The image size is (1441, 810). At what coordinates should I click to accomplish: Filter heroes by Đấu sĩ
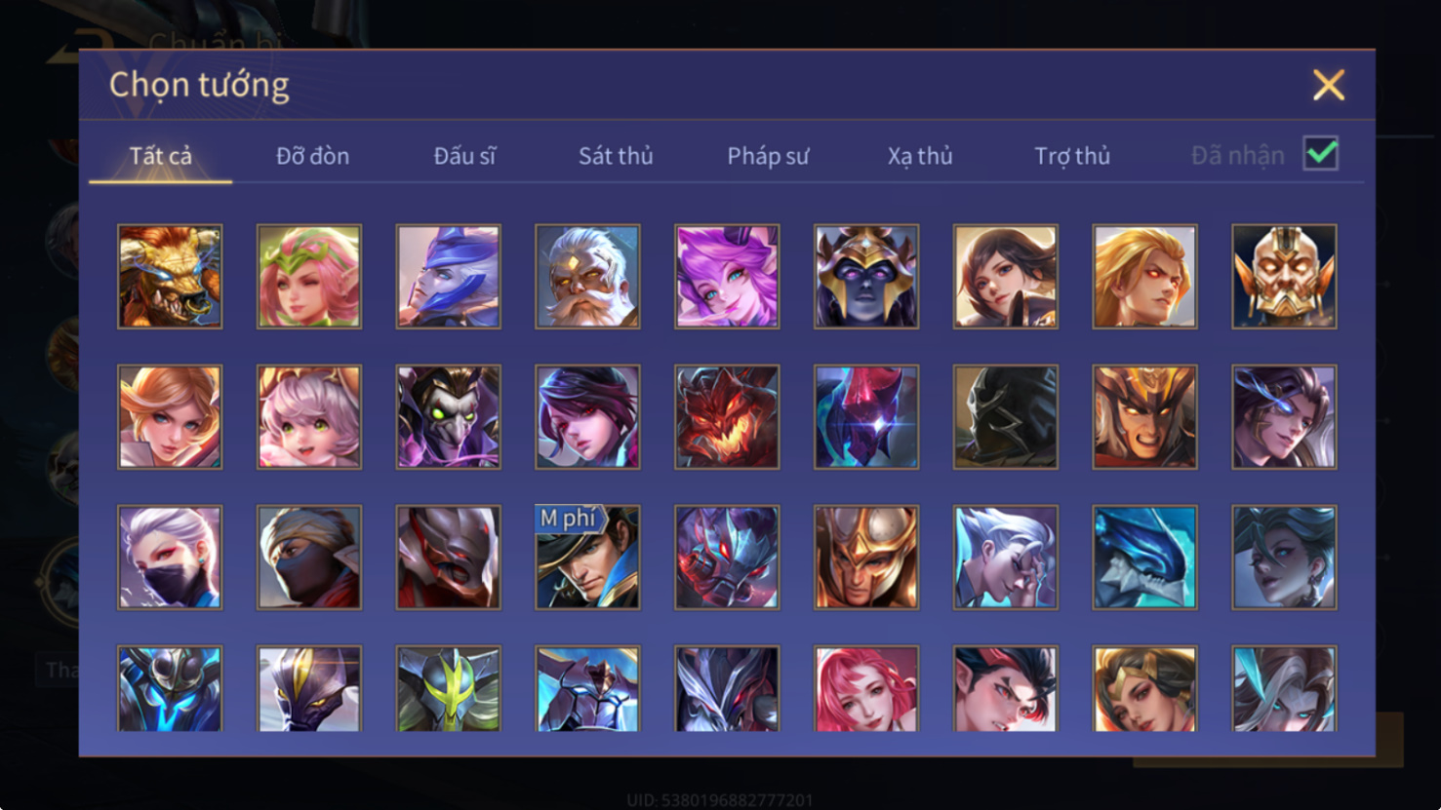coord(464,156)
